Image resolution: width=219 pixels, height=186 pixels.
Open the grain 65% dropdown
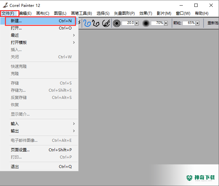pos(197,23)
